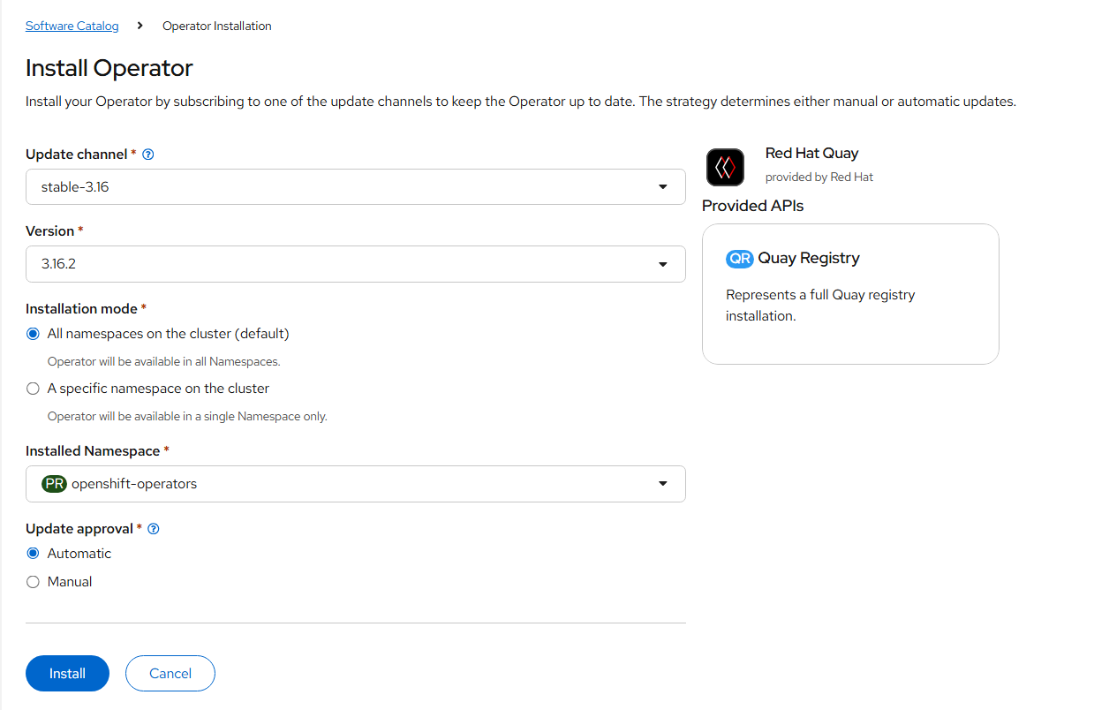Image resolution: width=1094 pixels, height=710 pixels.
Task: Choose A specific namespace on the cluster
Action: pos(34,389)
